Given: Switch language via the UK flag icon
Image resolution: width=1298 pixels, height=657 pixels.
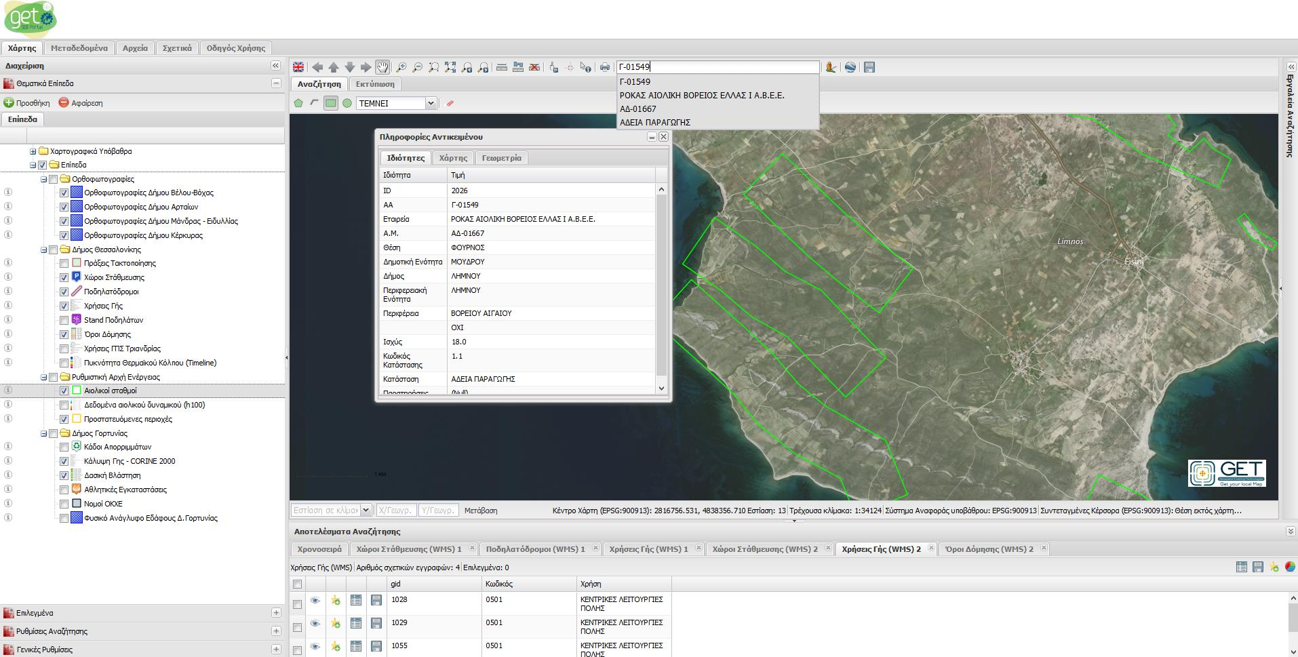Looking at the screenshot, I should [x=298, y=67].
